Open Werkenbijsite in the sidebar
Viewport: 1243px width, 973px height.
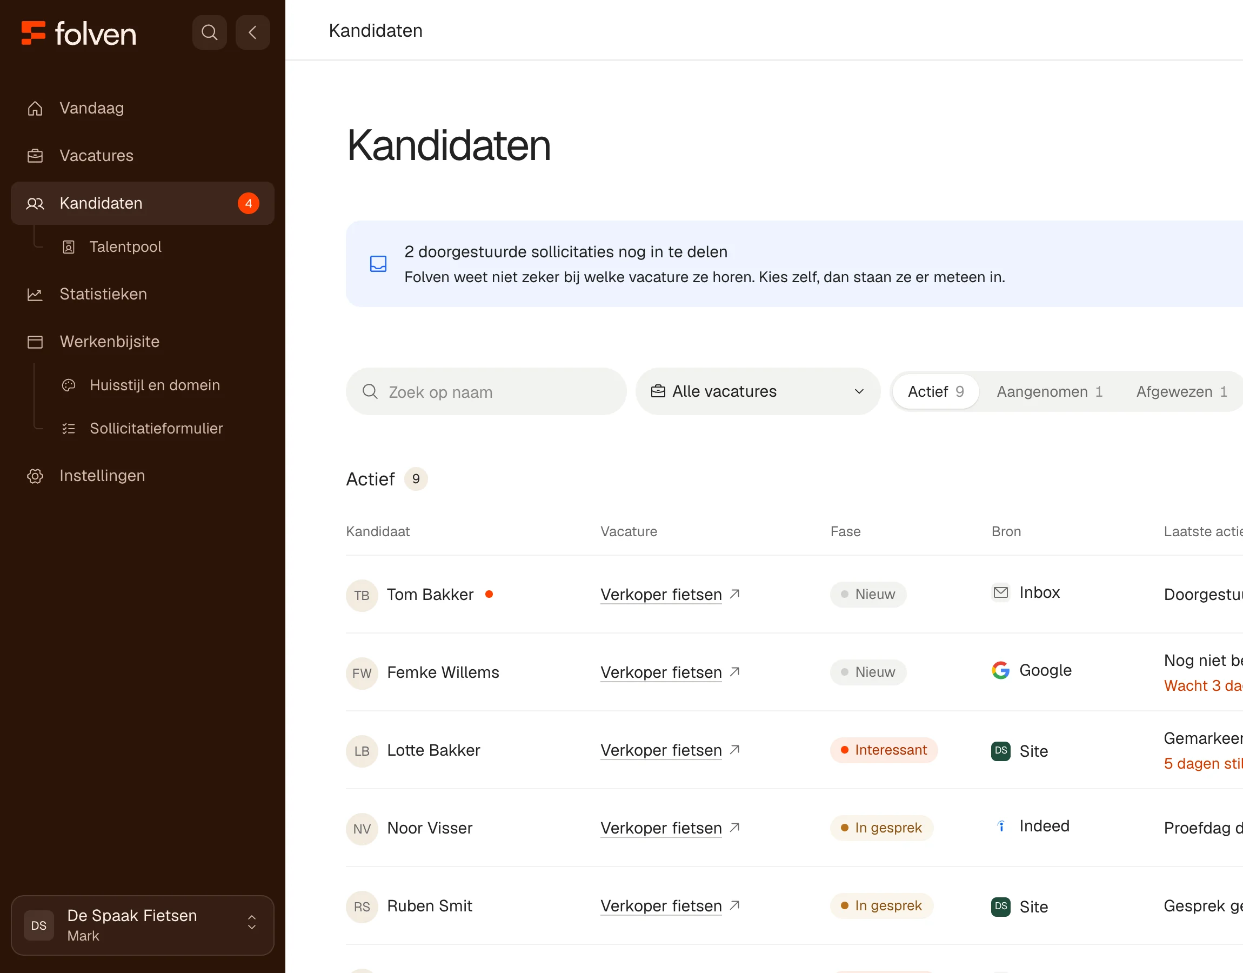click(142, 342)
